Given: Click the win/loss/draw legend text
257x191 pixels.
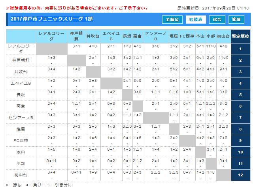Looking at the screenshot, I should coord(39,185).
